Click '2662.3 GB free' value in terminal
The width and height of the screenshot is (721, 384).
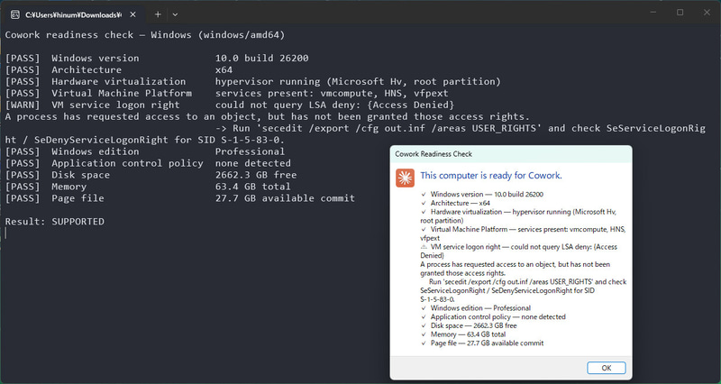click(x=256, y=175)
